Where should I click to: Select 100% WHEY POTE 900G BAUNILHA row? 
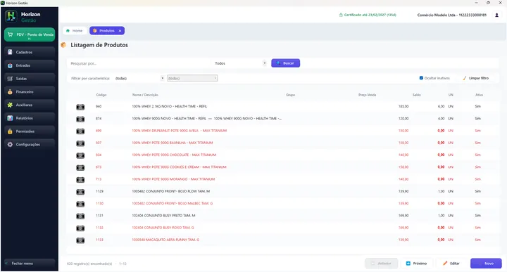coord(282,143)
